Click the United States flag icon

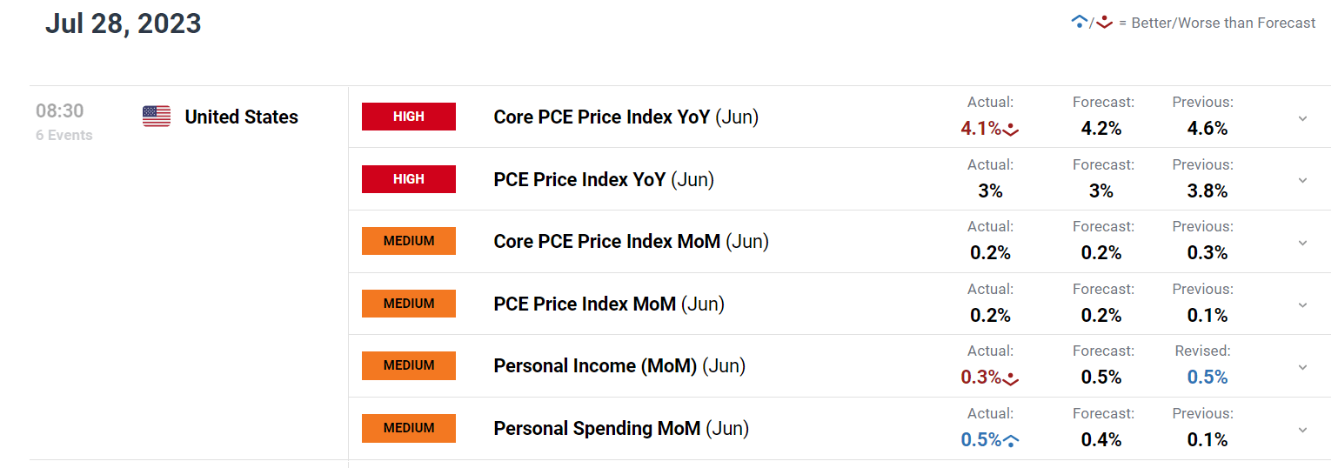pos(157,117)
